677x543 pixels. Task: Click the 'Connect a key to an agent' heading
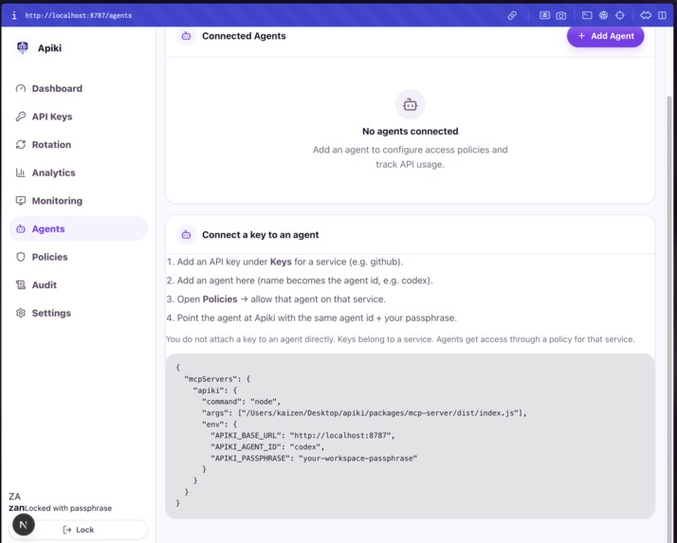[261, 235]
